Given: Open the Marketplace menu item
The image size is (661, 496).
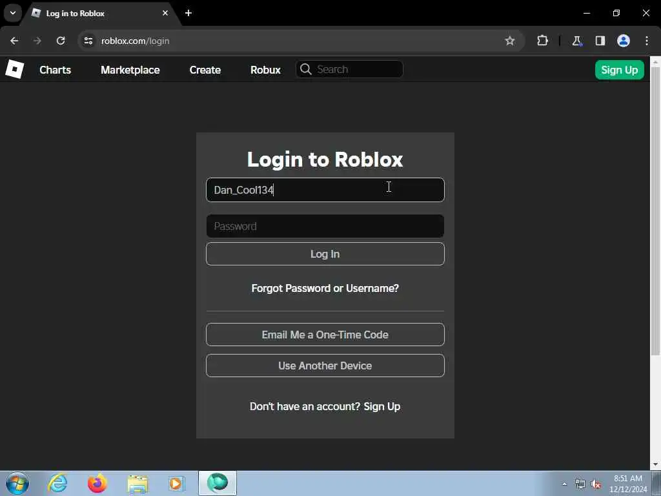Looking at the screenshot, I should tap(130, 70).
